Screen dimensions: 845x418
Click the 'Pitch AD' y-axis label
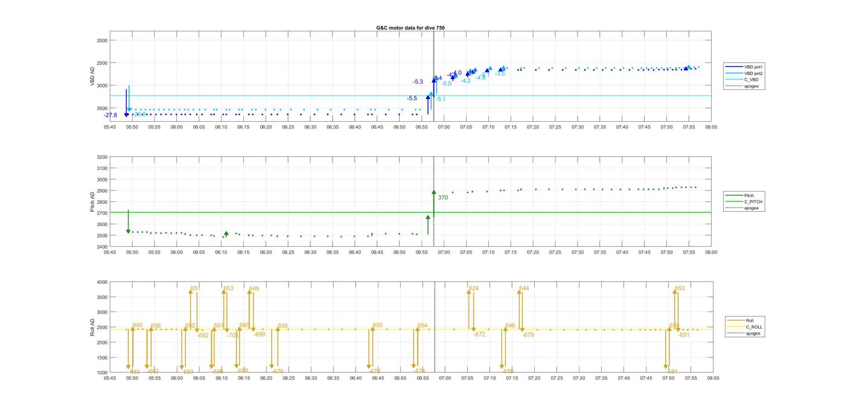93,203
